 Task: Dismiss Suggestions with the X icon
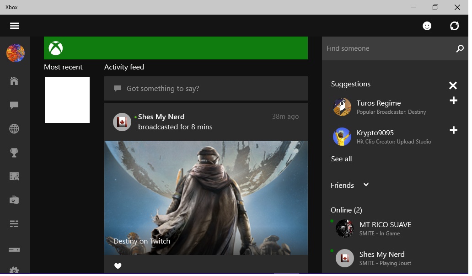pyautogui.click(x=453, y=85)
